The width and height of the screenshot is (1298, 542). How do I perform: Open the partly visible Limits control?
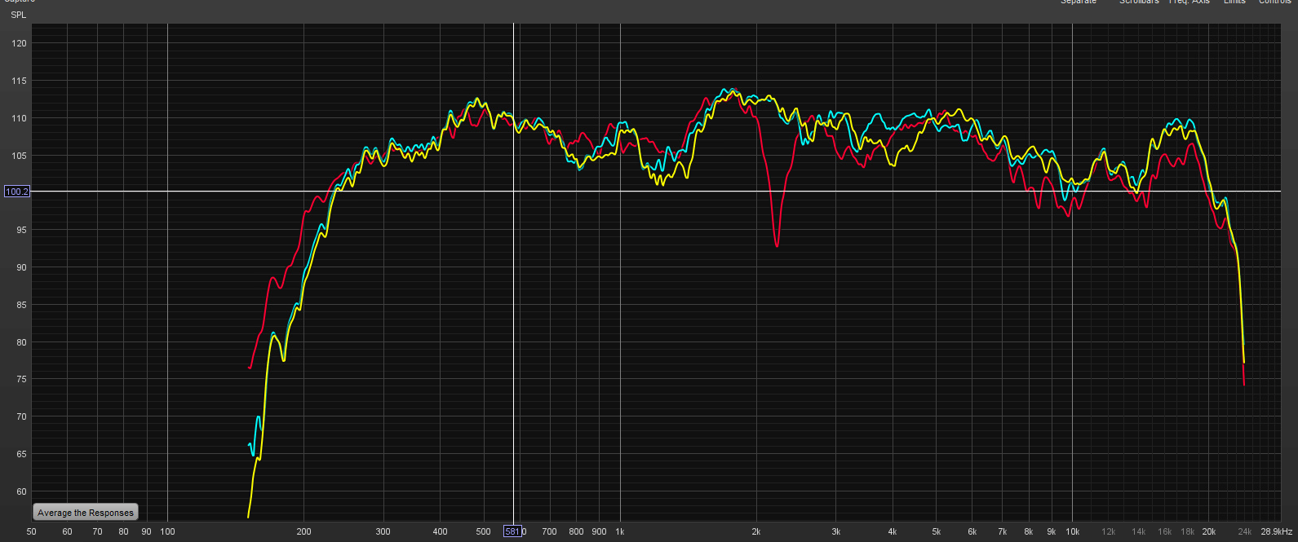pyautogui.click(x=1234, y=2)
